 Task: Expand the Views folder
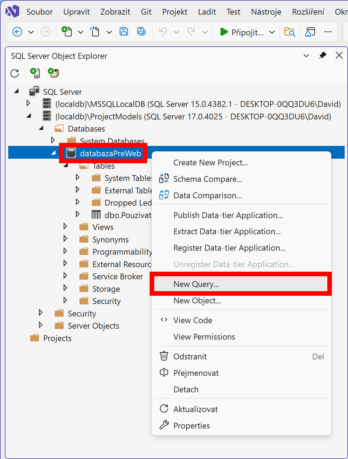pos(65,226)
